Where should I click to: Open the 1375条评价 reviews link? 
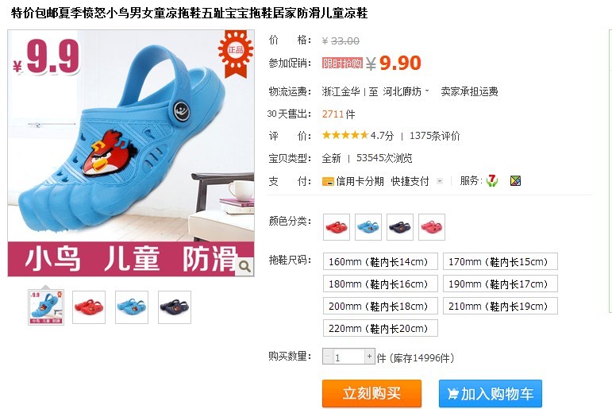point(434,136)
